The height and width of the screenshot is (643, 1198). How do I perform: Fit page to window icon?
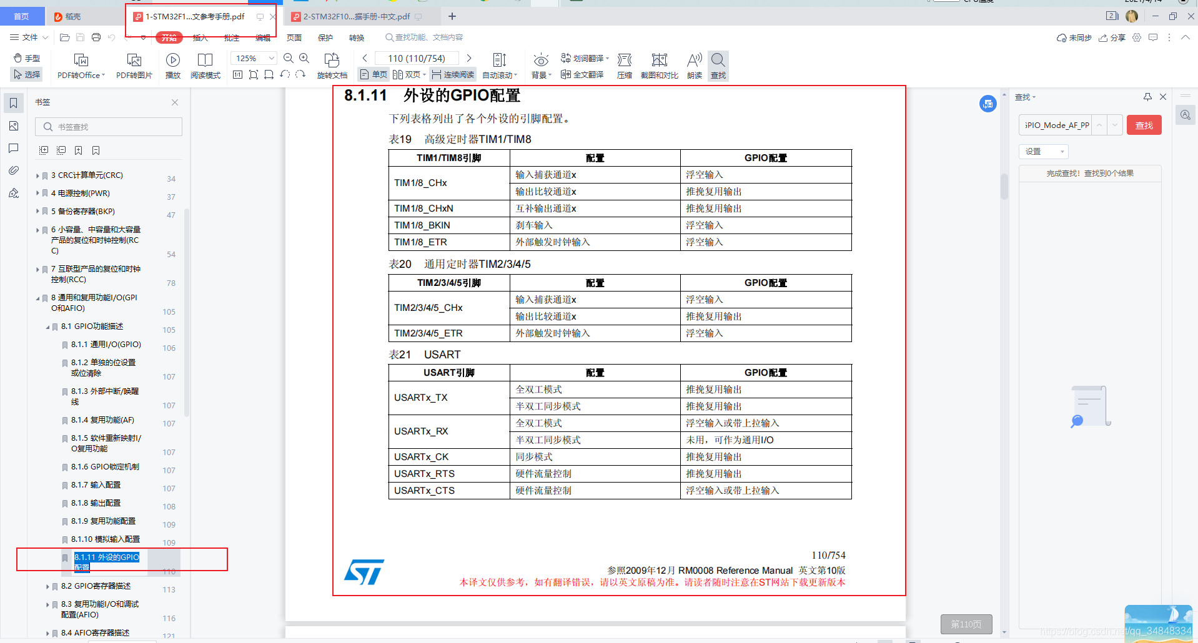click(x=253, y=74)
